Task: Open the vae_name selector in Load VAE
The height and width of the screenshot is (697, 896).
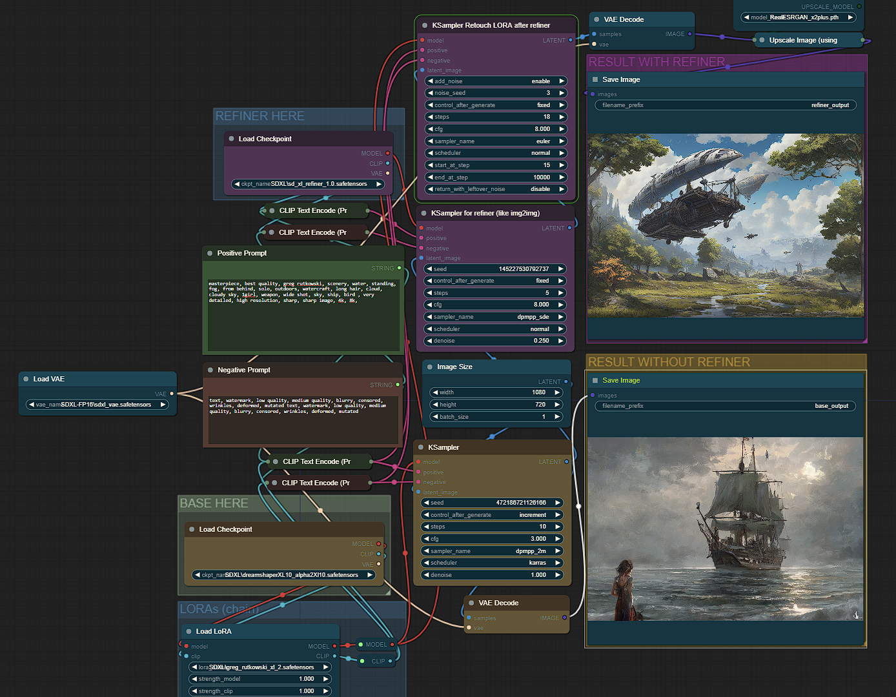Action: [x=97, y=405]
